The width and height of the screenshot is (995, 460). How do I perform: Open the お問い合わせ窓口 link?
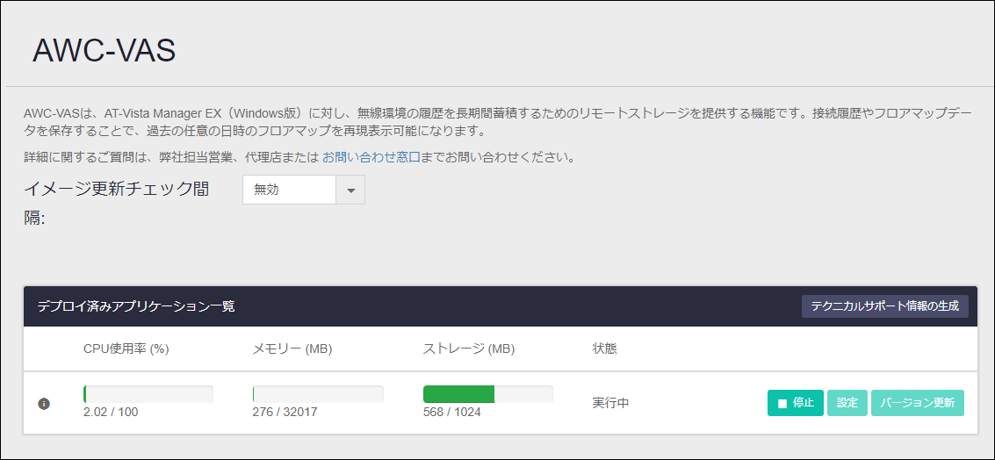pos(371,157)
